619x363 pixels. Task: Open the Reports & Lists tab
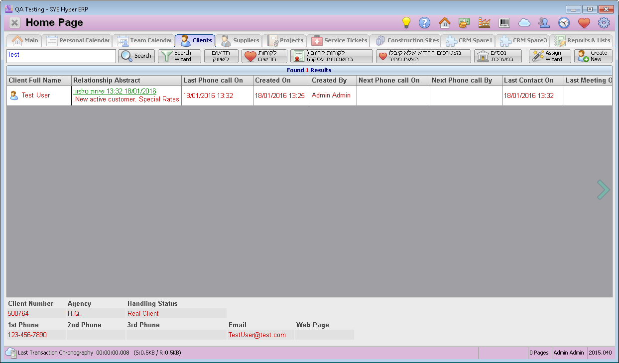click(x=582, y=40)
